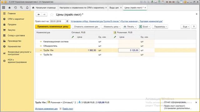200x112 pixels.
Task: Open Казначейство section in sidebar
Action: coord(14,46)
